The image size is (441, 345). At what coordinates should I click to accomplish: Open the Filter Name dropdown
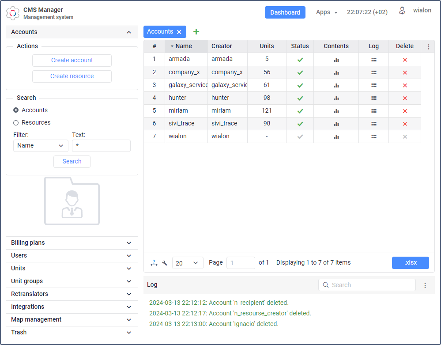pyautogui.click(x=41, y=146)
